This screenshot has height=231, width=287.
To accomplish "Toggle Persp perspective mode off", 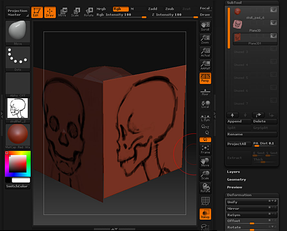I will pyautogui.click(x=205, y=78).
